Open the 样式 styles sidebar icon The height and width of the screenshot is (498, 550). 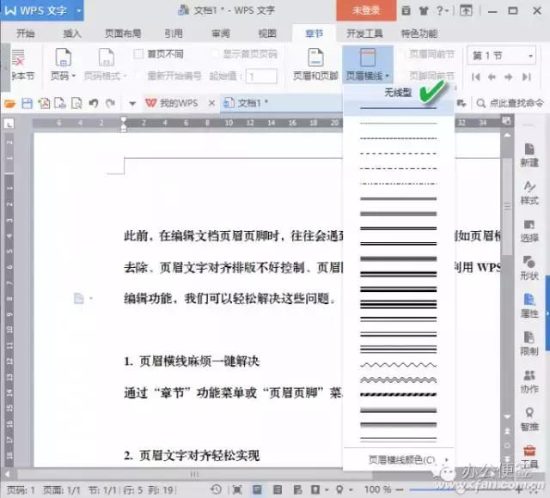[529, 192]
